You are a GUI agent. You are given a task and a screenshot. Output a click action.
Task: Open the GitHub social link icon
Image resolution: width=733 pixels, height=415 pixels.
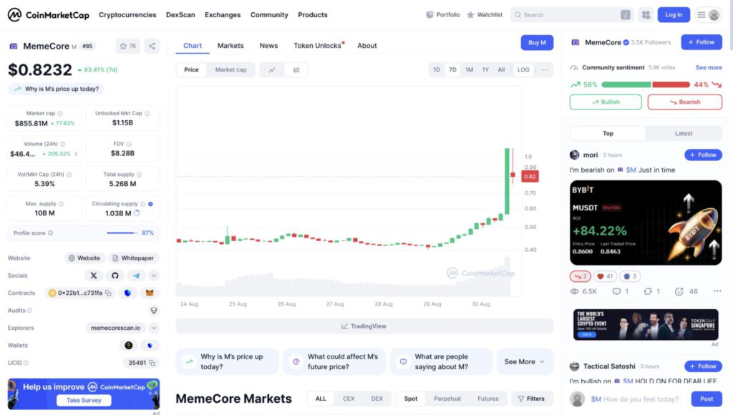coord(115,275)
